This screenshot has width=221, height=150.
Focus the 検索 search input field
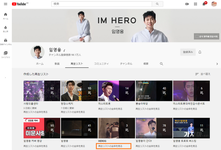click(102, 4)
